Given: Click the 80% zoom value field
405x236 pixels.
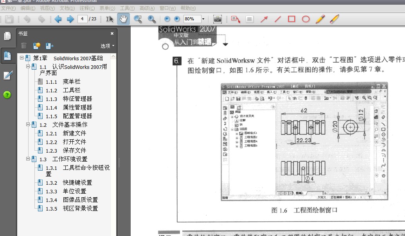Looking at the screenshot, I should (x=193, y=19).
